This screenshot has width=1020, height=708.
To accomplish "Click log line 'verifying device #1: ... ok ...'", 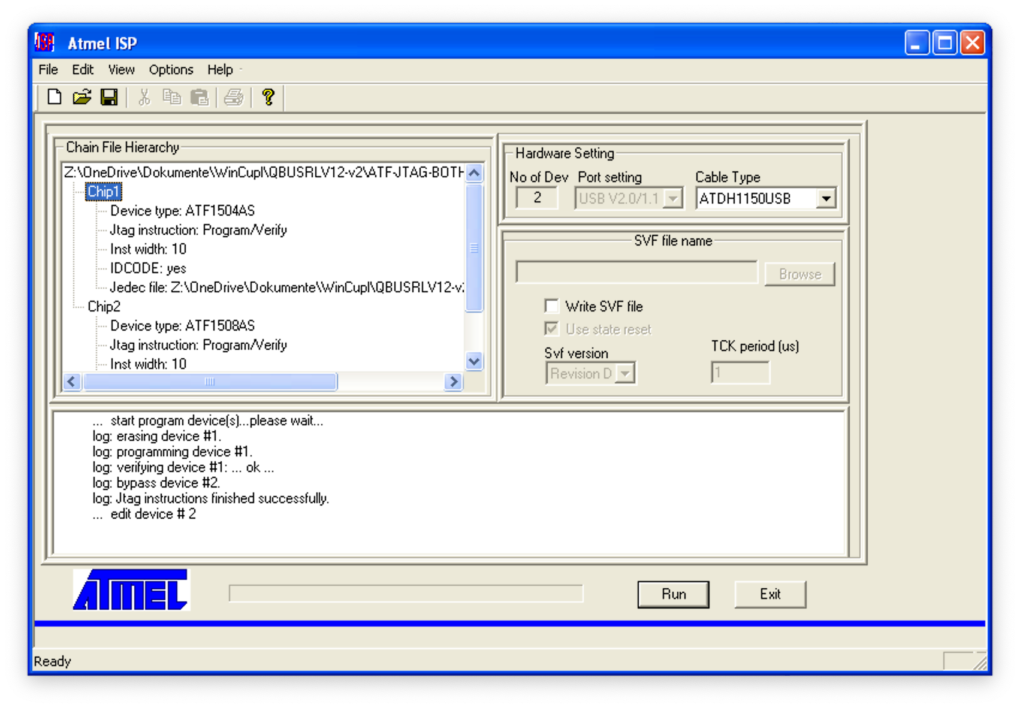I will pyautogui.click(x=183, y=467).
